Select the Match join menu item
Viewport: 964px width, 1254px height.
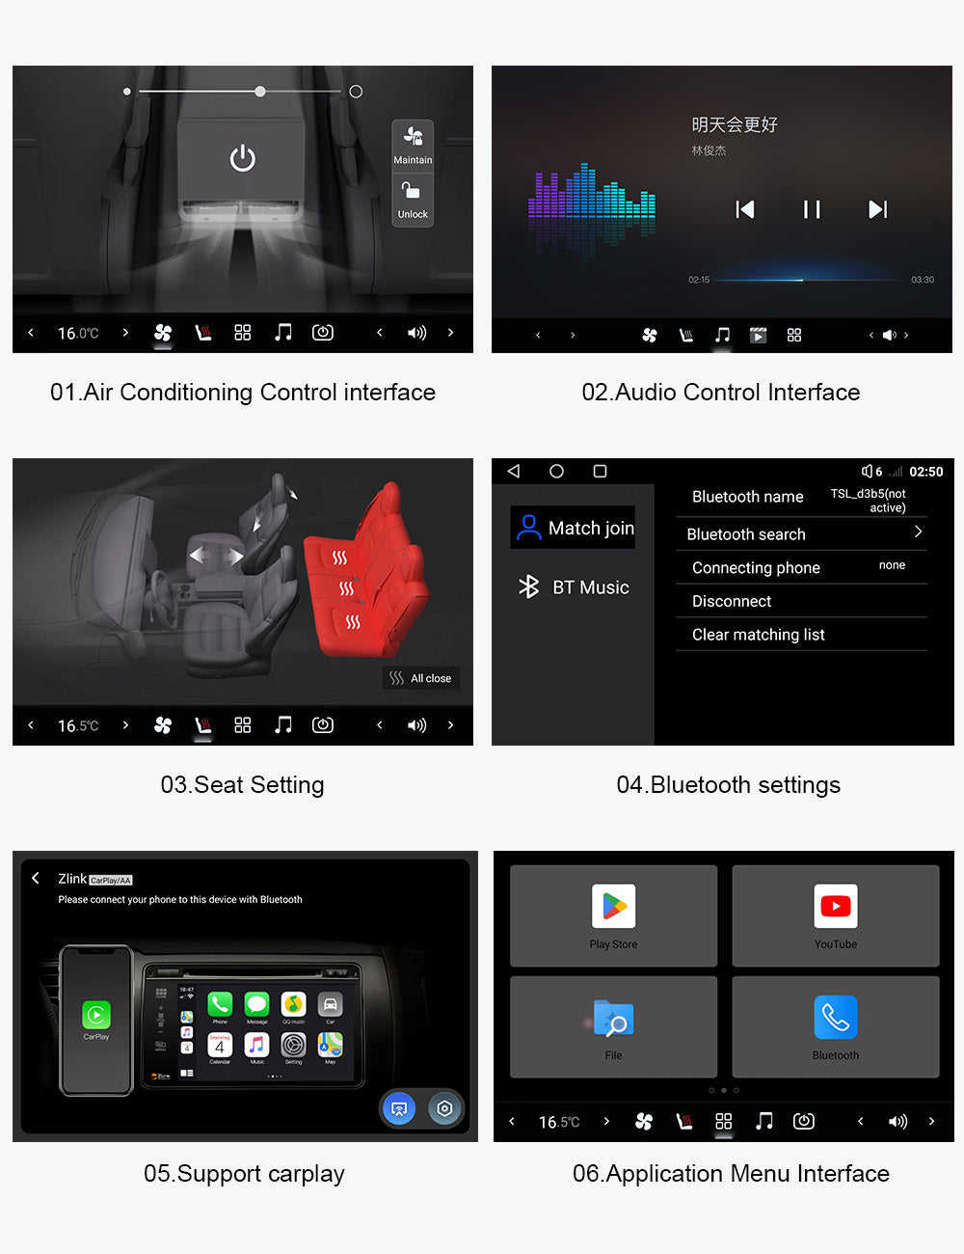pos(574,528)
